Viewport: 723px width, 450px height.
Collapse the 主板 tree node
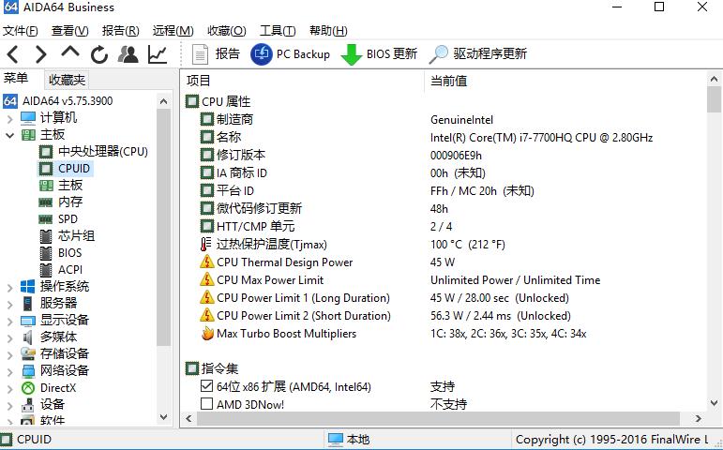(x=9, y=135)
